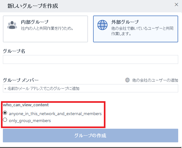Screen dimensions: 182x148
Task: Open 他の会社のユーザーの追加 link
Action: (x=155, y=80)
